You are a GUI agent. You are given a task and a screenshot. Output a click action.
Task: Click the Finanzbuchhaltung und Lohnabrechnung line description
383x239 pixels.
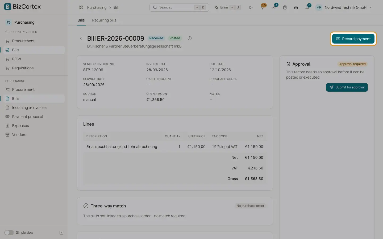tap(122, 147)
